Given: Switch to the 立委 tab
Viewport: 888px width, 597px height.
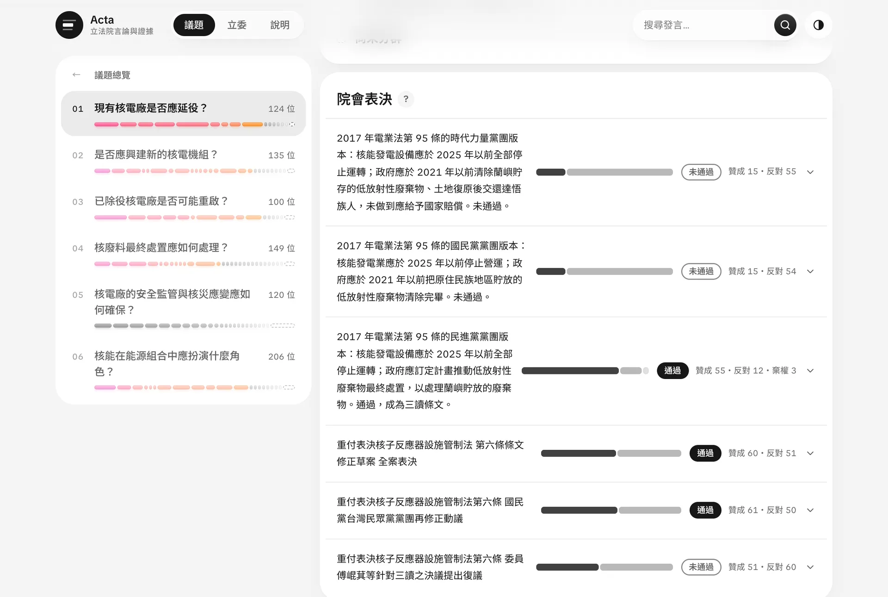Looking at the screenshot, I should (237, 25).
